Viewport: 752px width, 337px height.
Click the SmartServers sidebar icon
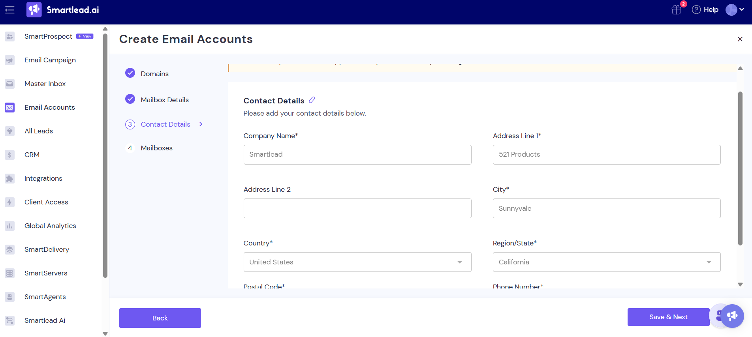pyautogui.click(x=10, y=273)
